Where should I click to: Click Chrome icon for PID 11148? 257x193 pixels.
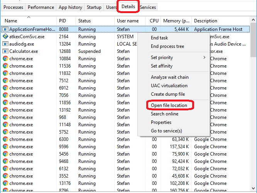point(5,125)
